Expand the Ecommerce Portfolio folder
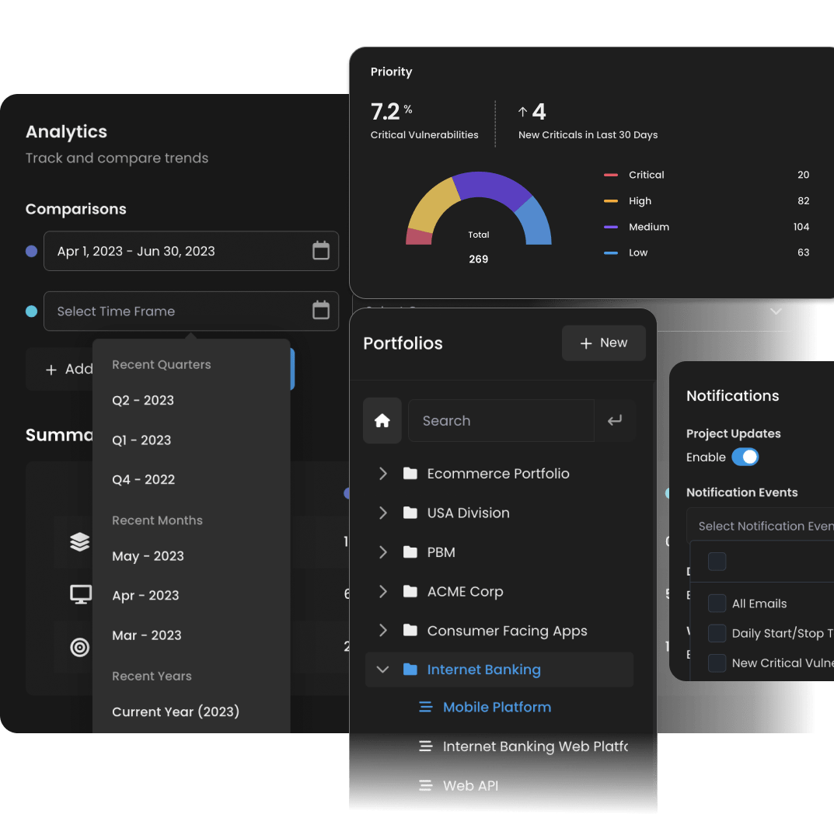 (x=382, y=473)
